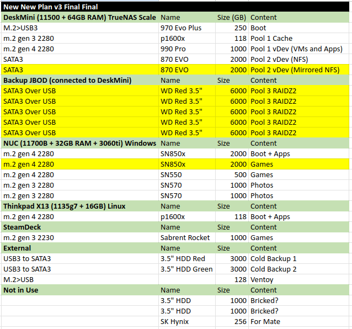Click the 'Cold Backup 1' cell
352x329 pixels.
(x=299, y=259)
